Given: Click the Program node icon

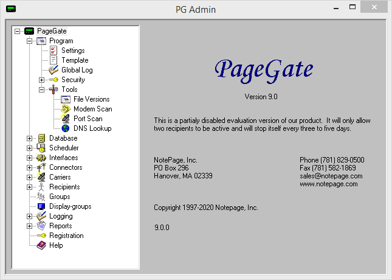Looking at the screenshot, I should point(41,41).
